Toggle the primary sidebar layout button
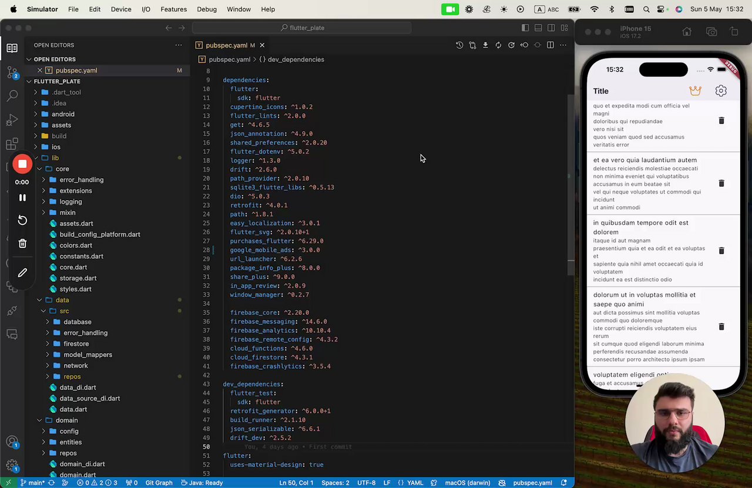Screen dimensions: 752x488 pos(525,28)
